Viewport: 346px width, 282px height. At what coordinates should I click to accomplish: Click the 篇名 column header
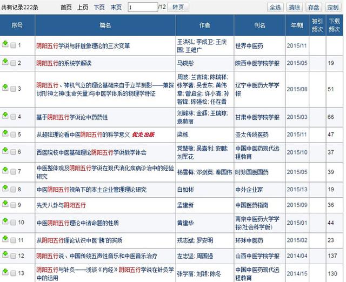(x=105, y=25)
